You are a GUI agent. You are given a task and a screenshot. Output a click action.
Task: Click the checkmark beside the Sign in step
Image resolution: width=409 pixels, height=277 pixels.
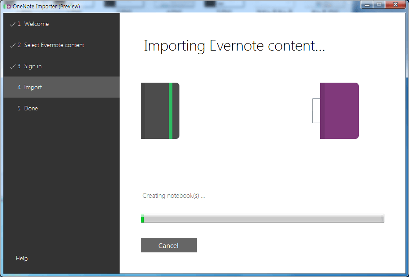(x=12, y=66)
